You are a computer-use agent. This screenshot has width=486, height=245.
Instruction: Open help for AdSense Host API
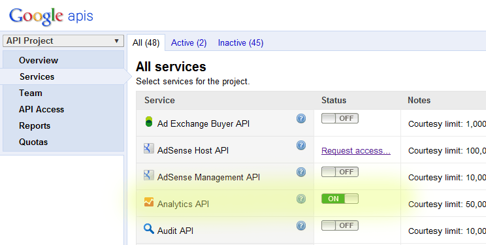(x=301, y=145)
